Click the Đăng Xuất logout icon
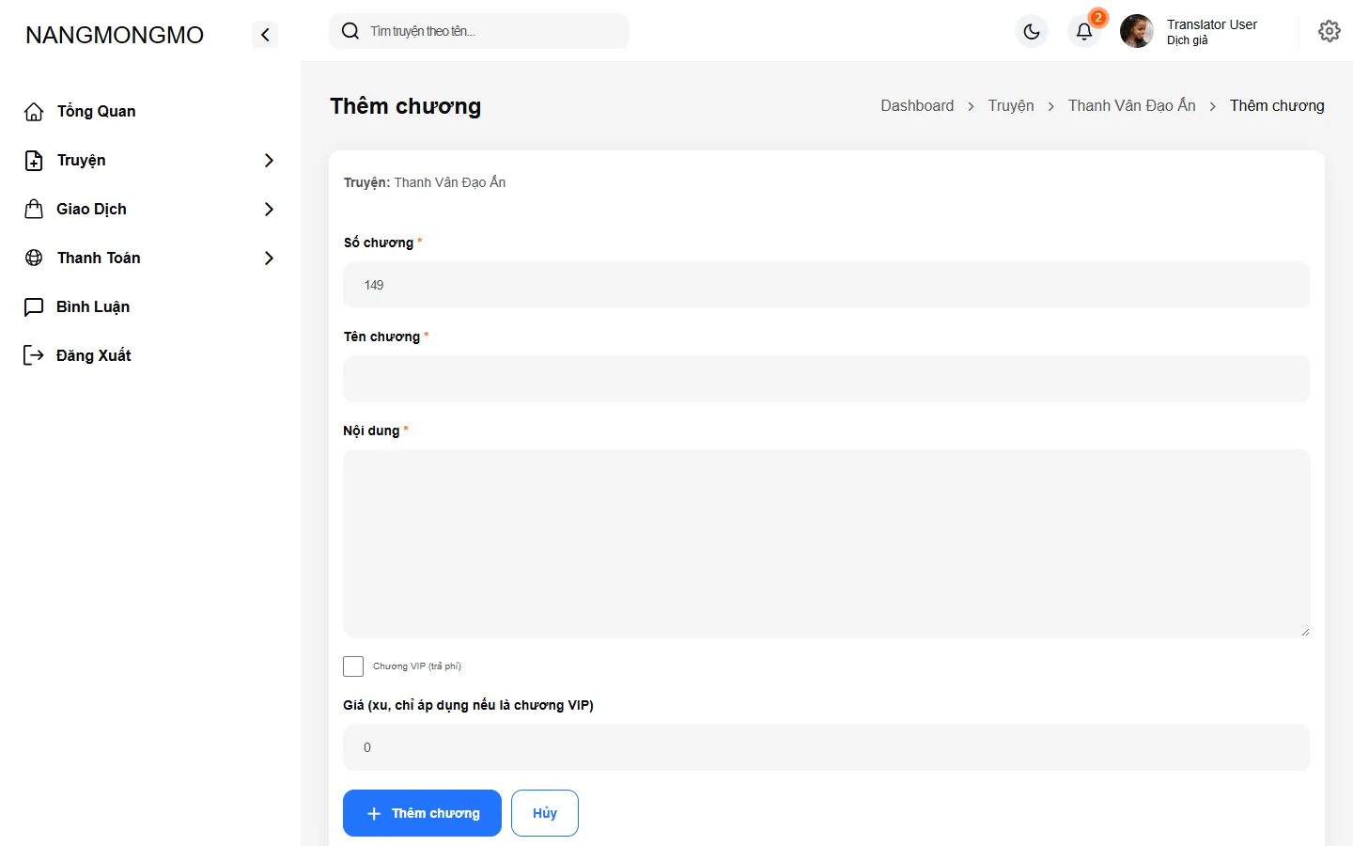 point(34,355)
